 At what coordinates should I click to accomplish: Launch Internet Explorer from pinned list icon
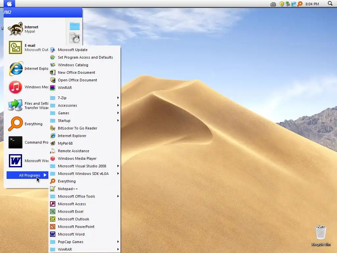click(x=15, y=69)
